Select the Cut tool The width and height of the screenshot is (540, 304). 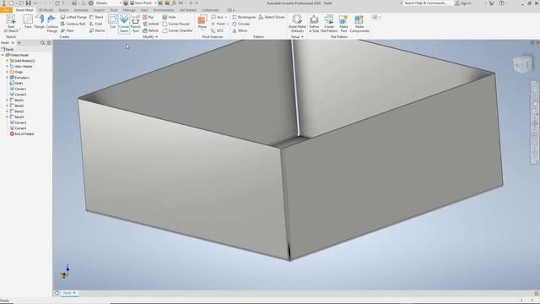coord(112,22)
